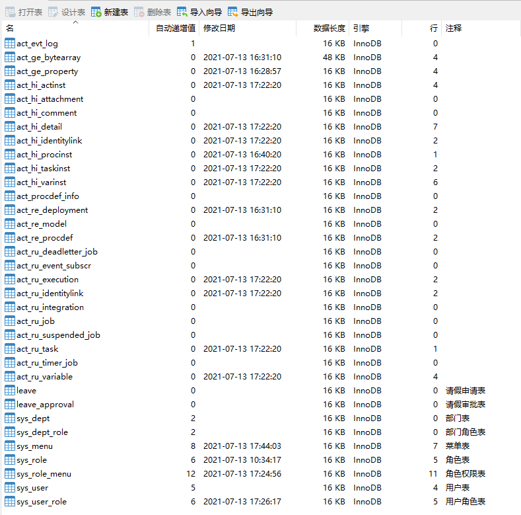Screen dimensions: 521x515
Task: Select the act_re_model table icon
Action: click(x=10, y=223)
